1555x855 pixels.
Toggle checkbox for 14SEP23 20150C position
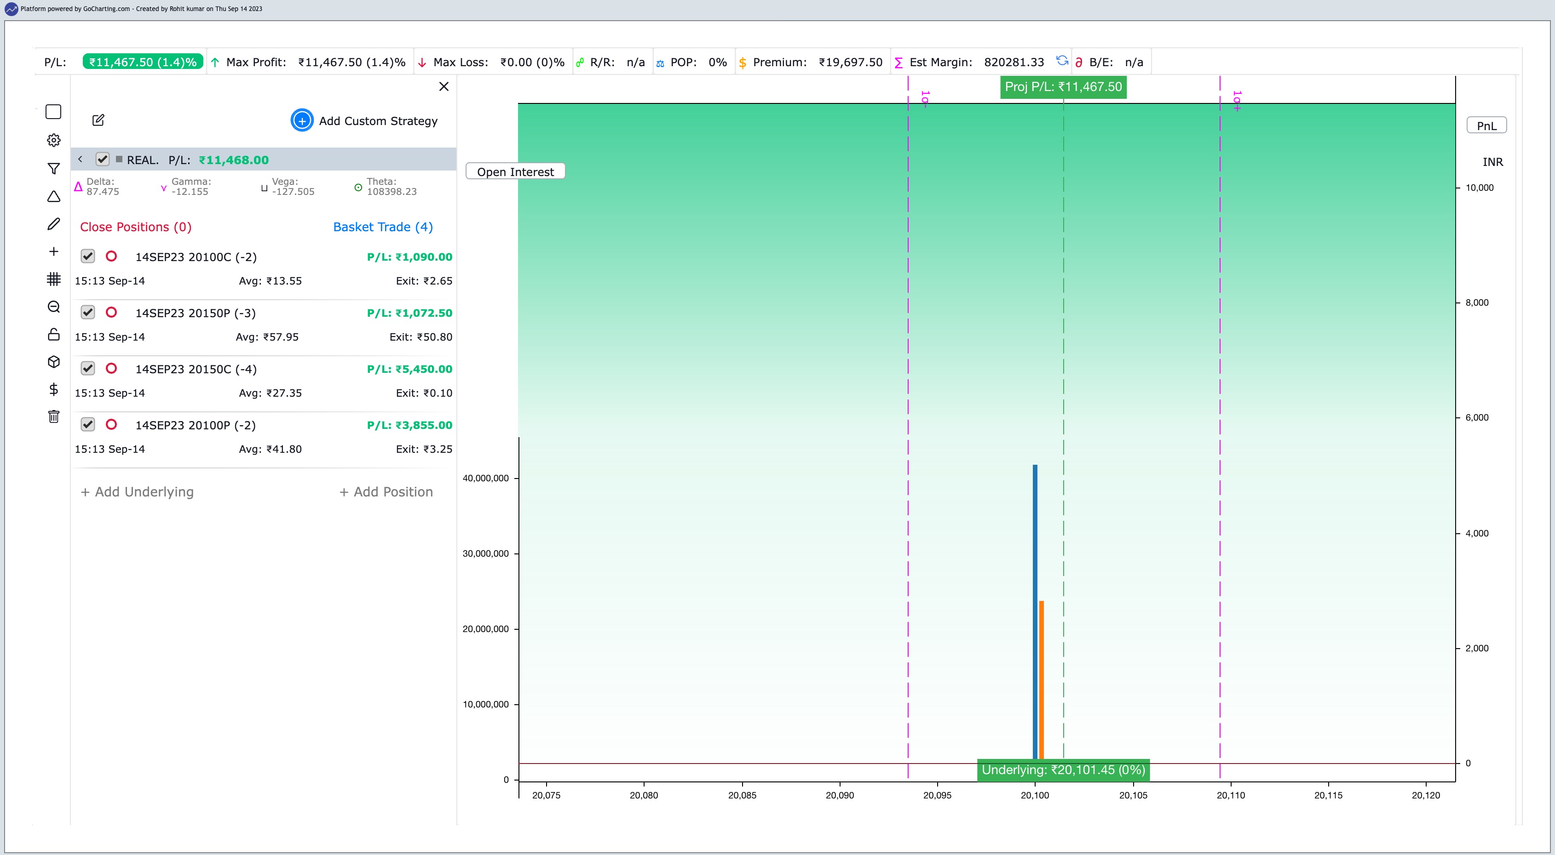tap(87, 368)
